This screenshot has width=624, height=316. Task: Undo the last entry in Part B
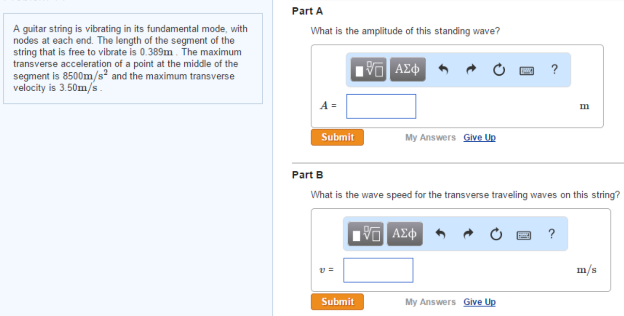(440, 234)
